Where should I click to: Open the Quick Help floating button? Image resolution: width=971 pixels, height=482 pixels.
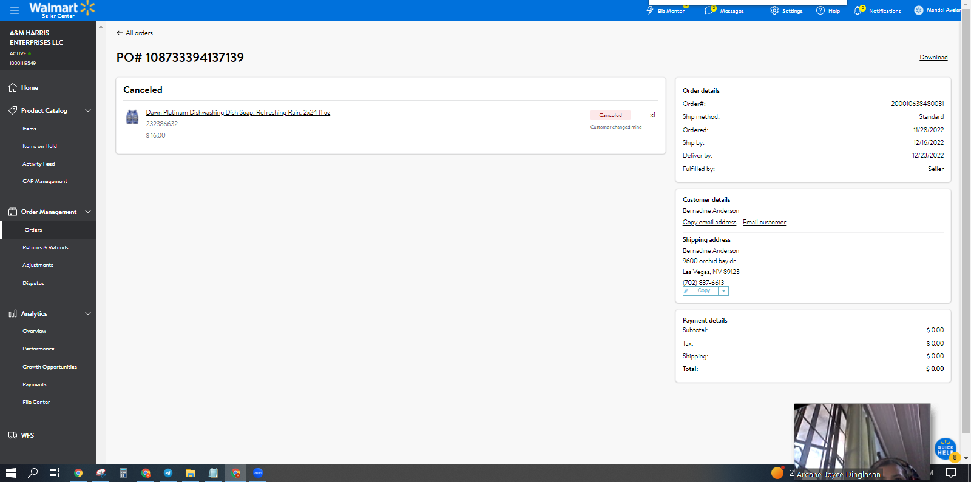coord(945,449)
